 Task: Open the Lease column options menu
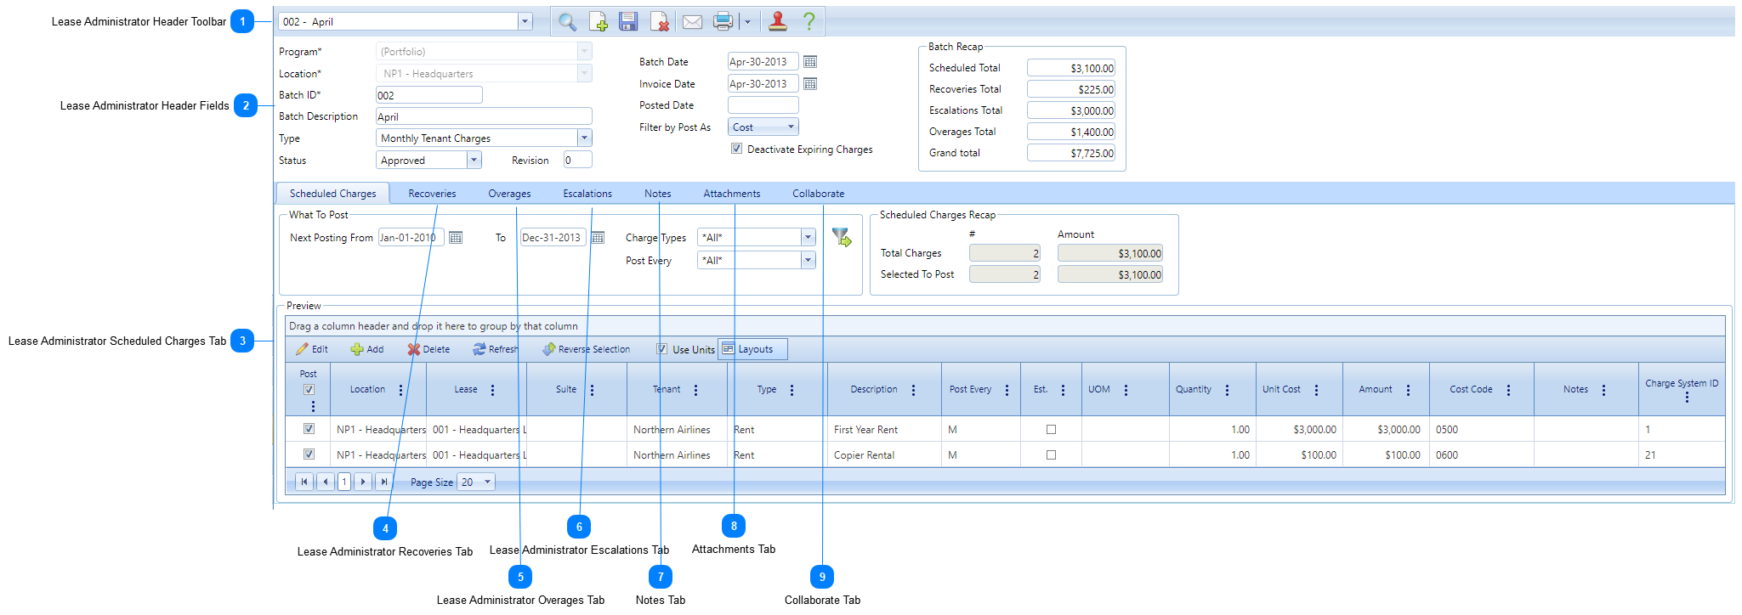492,390
